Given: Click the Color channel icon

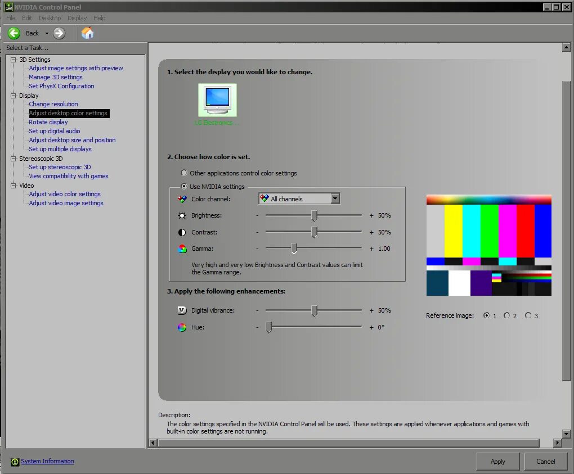Looking at the screenshot, I should pos(182,199).
